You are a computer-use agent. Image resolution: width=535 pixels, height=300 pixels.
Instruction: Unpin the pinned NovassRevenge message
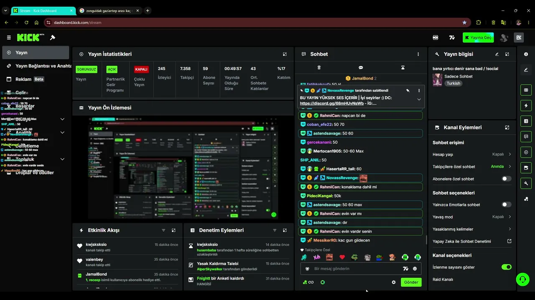408,90
